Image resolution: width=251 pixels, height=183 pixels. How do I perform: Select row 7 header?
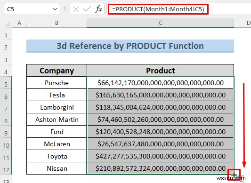pyautogui.click(x=6, y=107)
